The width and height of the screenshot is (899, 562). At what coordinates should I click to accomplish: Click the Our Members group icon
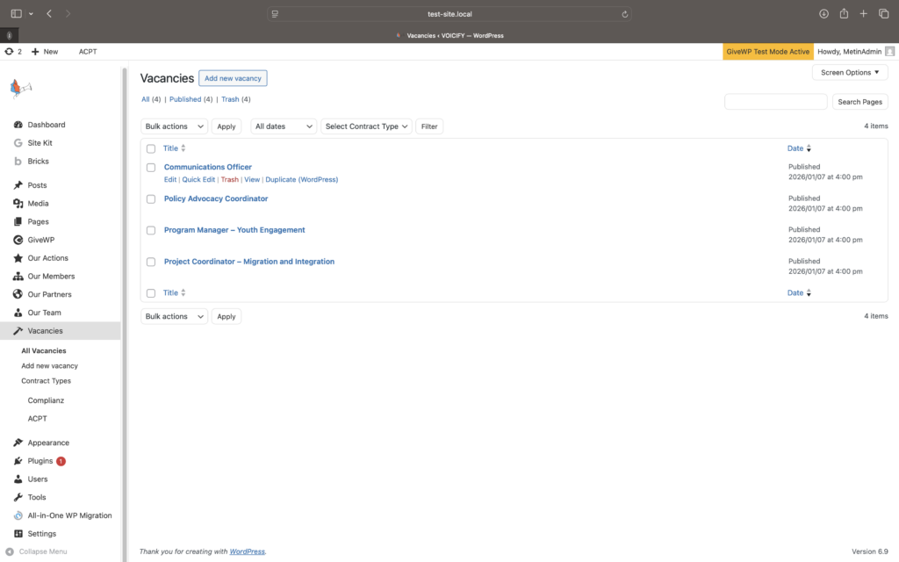click(x=18, y=277)
